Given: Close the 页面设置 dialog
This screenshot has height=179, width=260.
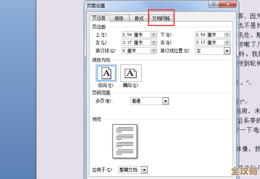Looking at the screenshot, I should pyautogui.click(x=227, y=4).
